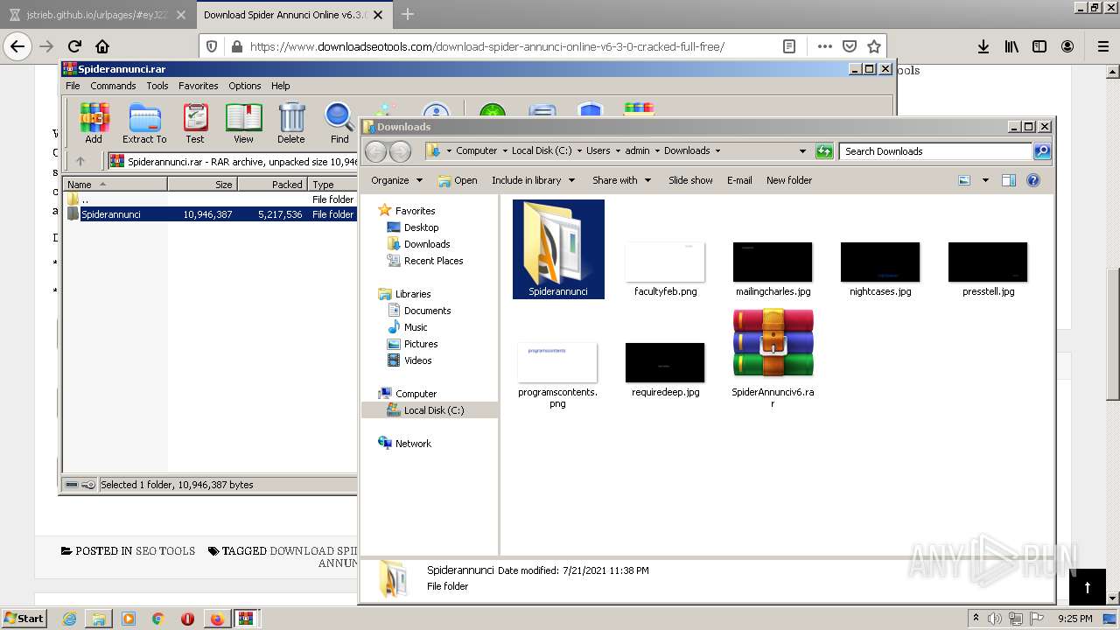Select the Spiderannunci folder thumbnail
1120x630 pixels.
pos(558,249)
